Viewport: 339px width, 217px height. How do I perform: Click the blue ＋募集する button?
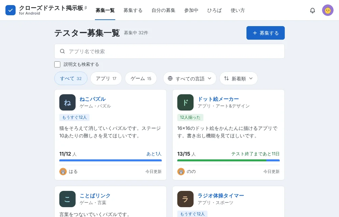click(x=265, y=33)
